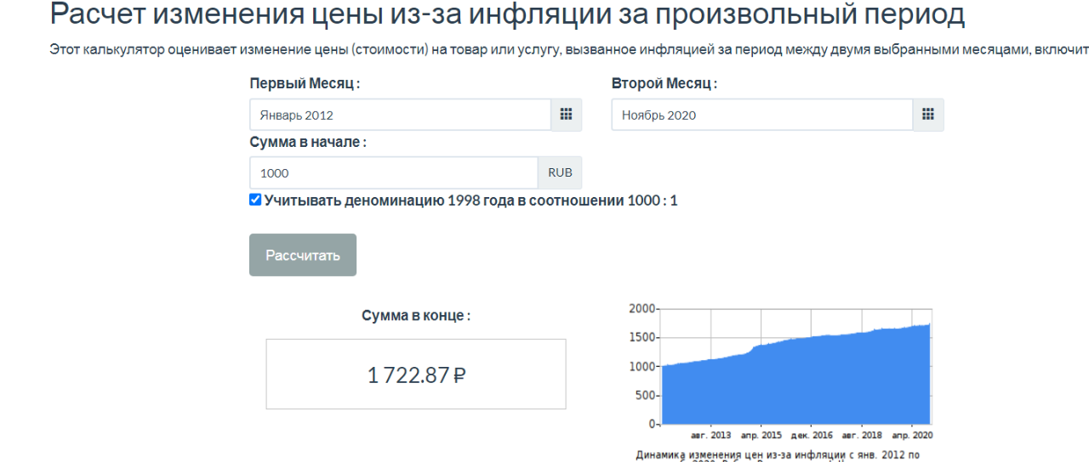Image resolution: width=1089 pixels, height=462 pixels.
Task: Click the апр. 2015 chart axis label
Action: [x=761, y=435]
